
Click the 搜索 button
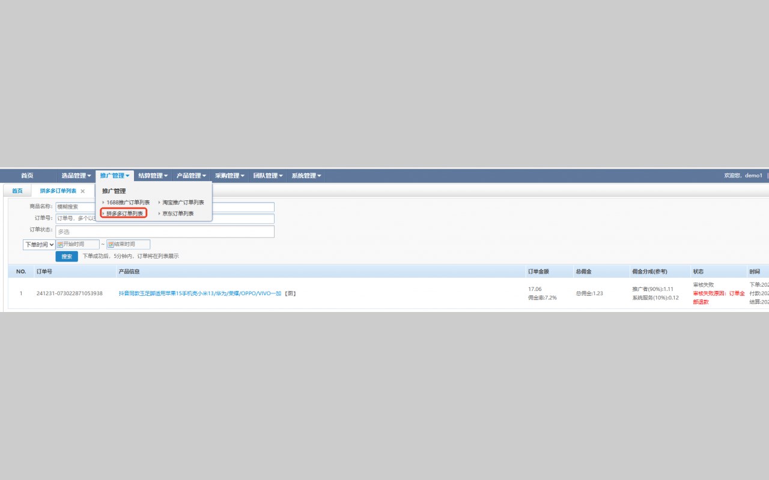tap(67, 256)
